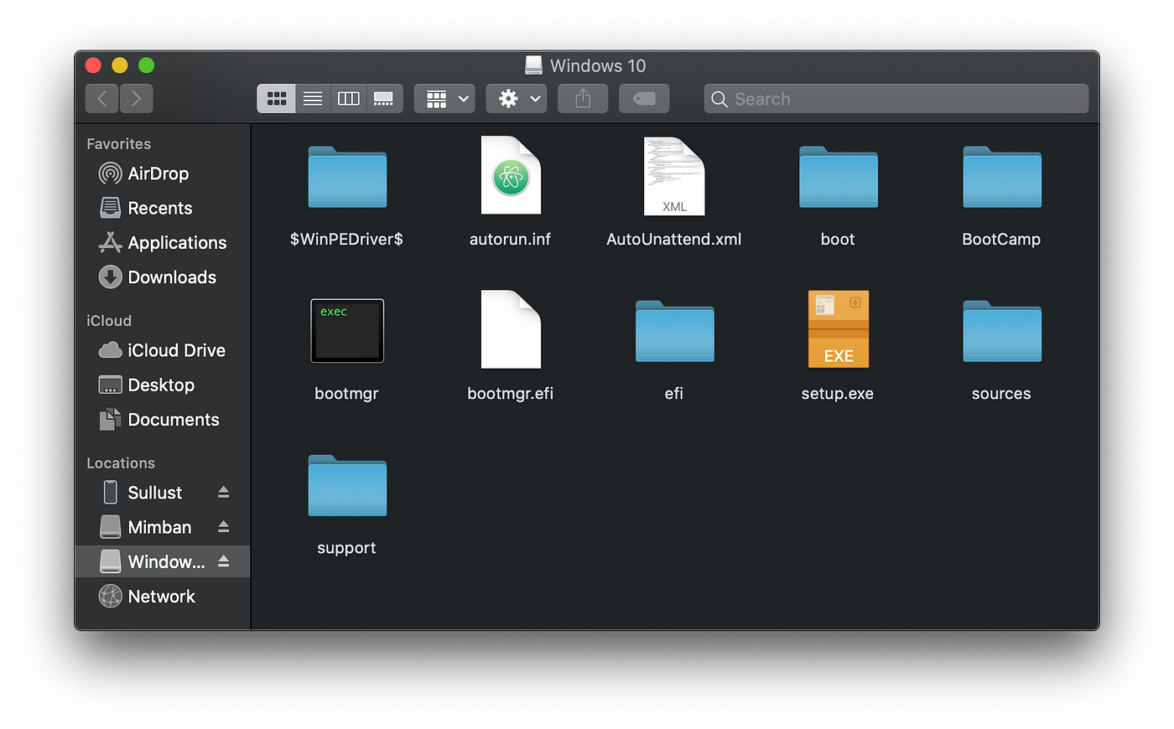1174x729 pixels.
Task: Eject the Mimban drive
Action: 224,526
